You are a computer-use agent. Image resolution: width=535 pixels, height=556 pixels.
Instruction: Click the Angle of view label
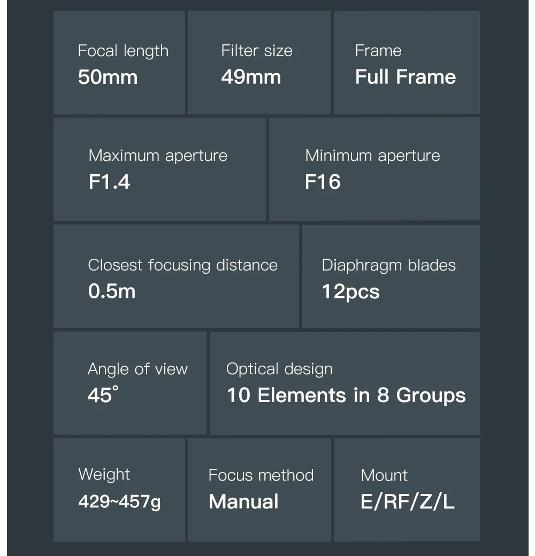point(137,369)
